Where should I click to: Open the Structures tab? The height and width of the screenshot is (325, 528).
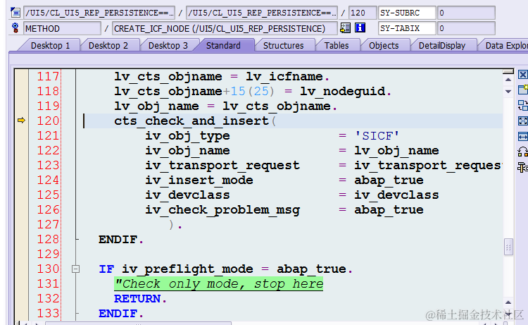tap(284, 46)
